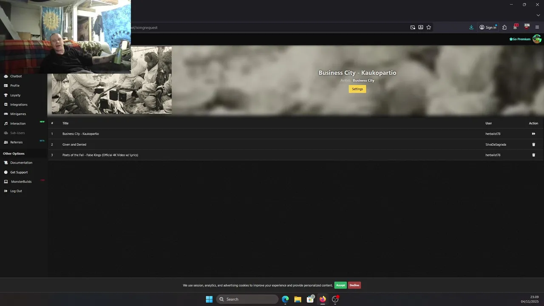The width and height of the screenshot is (544, 306).
Task: Open the Chatbot sidebar section
Action: point(16,76)
